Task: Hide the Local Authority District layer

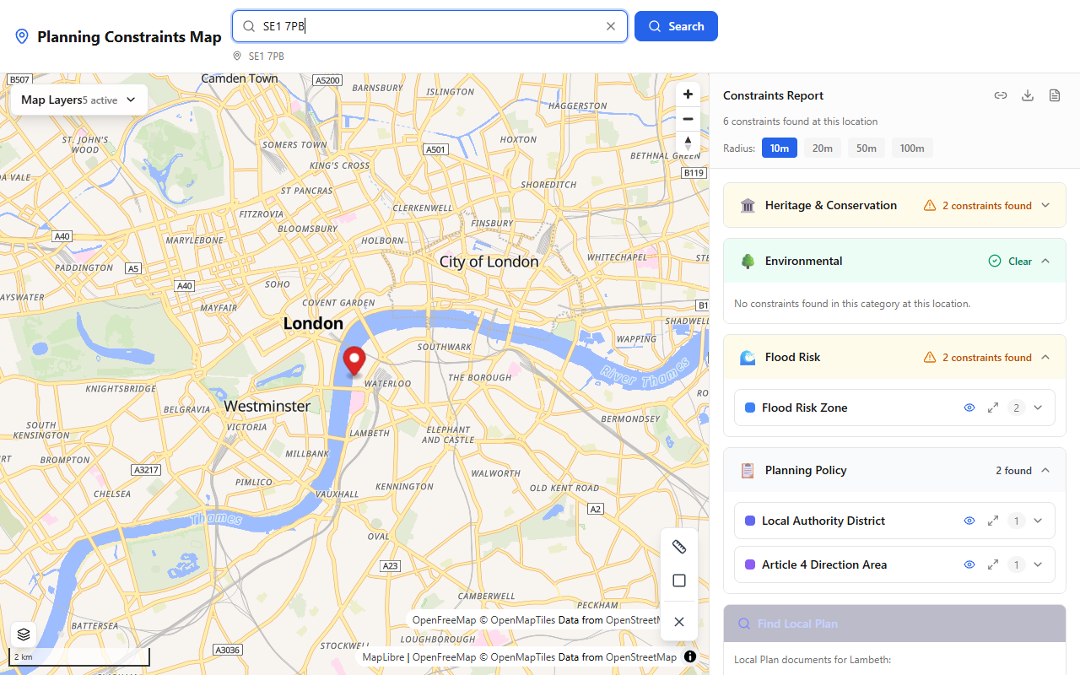Action: pos(969,521)
